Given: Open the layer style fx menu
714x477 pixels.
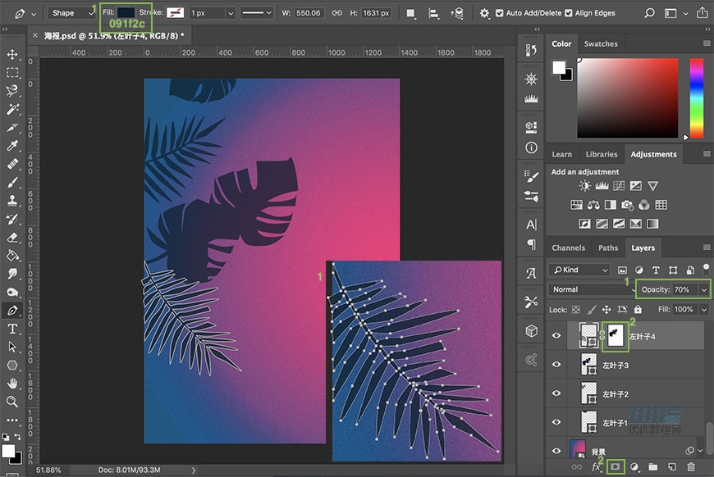Looking at the screenshot, I should pyautogui.click(x=596, y=466).
